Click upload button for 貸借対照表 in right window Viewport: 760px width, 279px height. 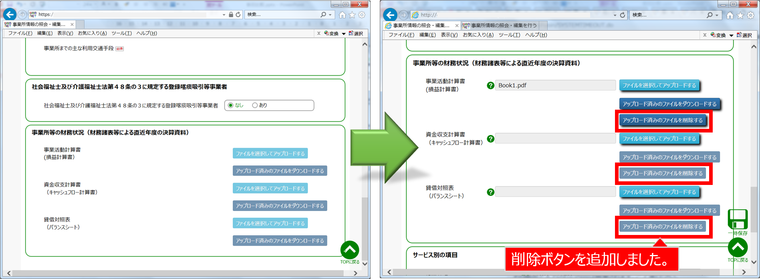tap(659, 192)
